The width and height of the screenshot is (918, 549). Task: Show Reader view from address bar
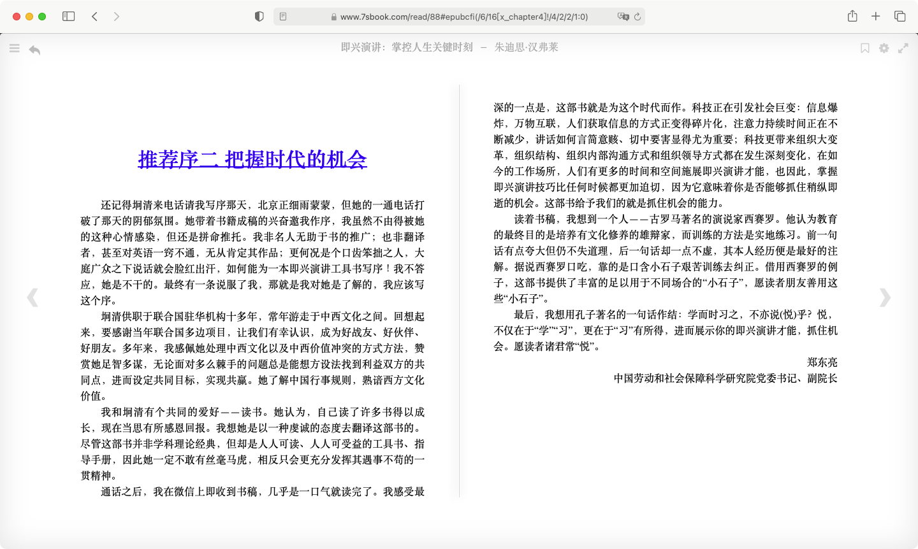(x=283, y=17)
